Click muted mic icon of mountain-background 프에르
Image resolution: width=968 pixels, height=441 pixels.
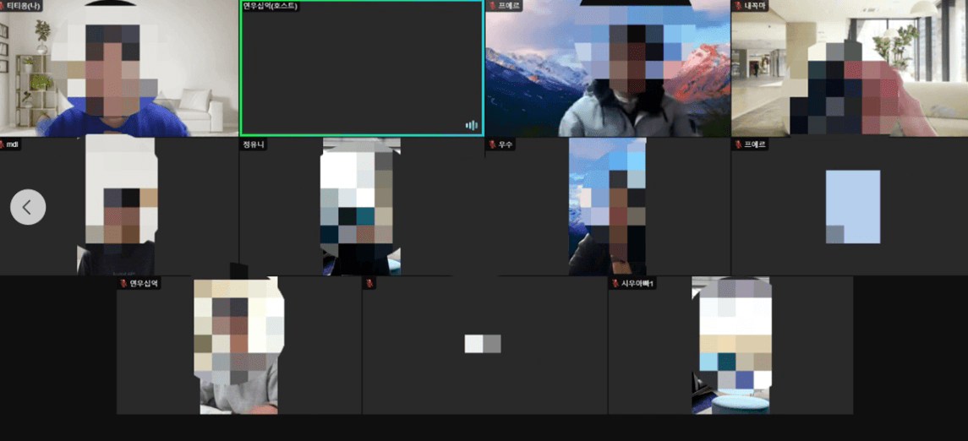(493, 6)
